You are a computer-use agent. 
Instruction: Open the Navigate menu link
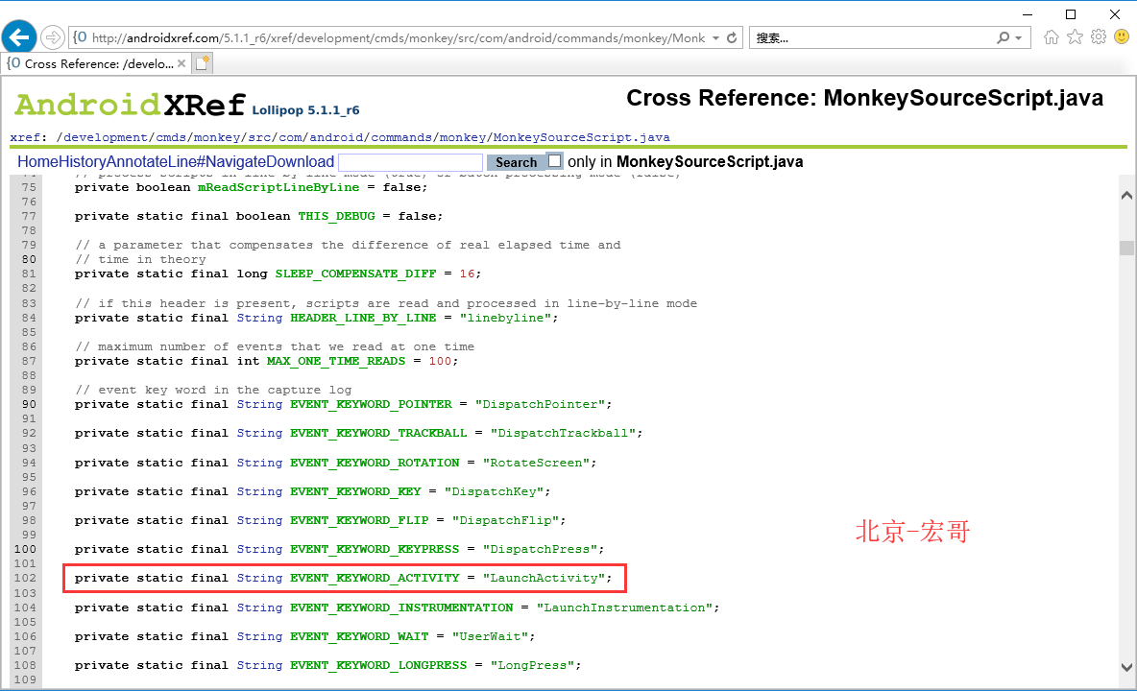pyautogui.click(x=236, y=161)
